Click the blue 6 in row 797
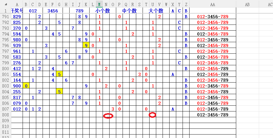Image resolution: width=273 pixels, height=138 pixels. [66, 51]
